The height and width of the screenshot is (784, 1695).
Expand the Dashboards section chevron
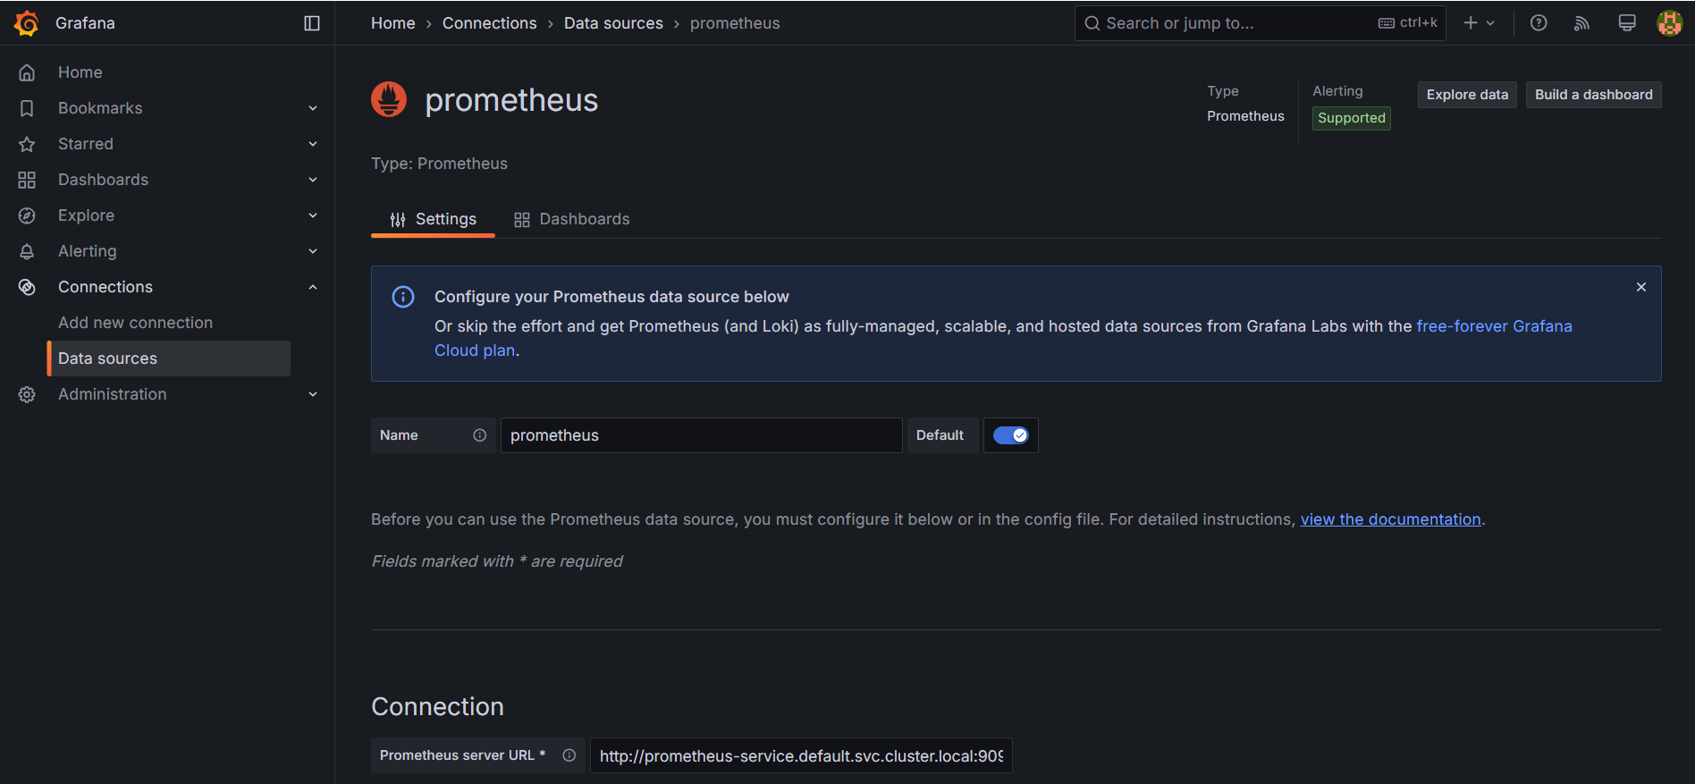(313, 180)
